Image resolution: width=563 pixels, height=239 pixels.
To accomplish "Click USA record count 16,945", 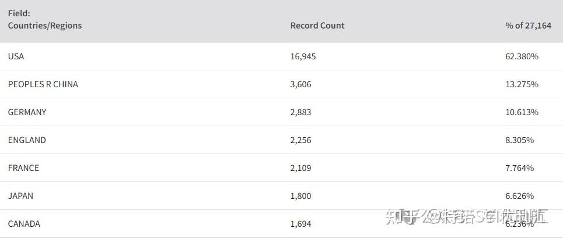I will (x=303, y=56).
